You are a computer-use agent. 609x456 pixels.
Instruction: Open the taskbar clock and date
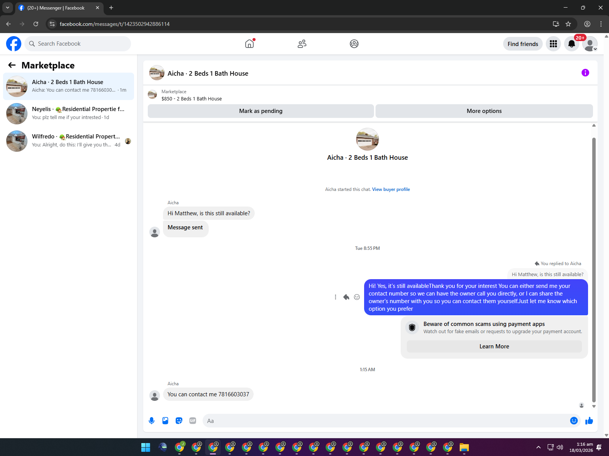point(581,447)
